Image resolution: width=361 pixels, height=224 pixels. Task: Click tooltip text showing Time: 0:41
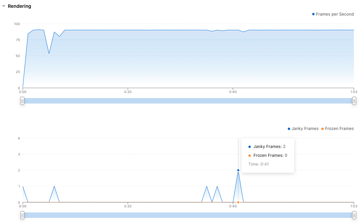tap(259, 164)
